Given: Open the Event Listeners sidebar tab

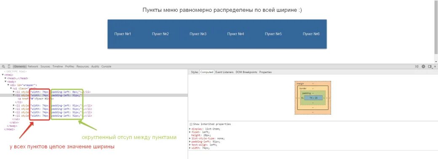Looking at the screenshot, I should click(x=224, y=72).
